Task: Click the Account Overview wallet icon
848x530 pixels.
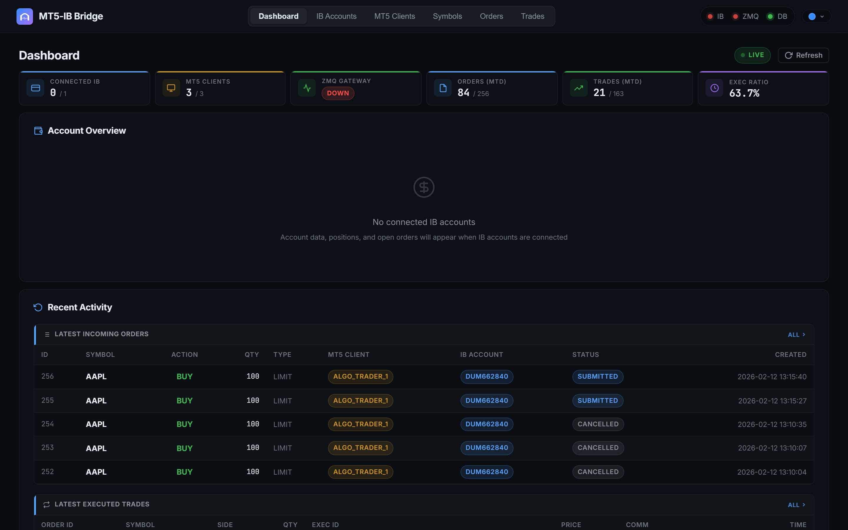Action: 38,130
